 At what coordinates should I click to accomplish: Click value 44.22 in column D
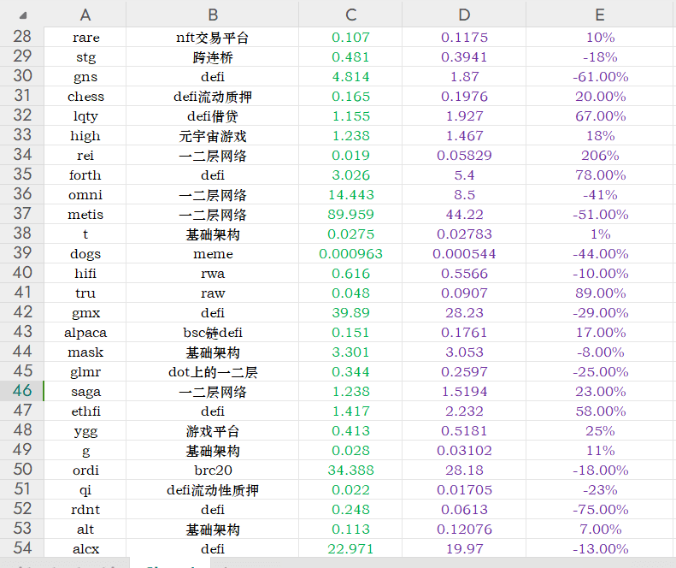point(464,214)
